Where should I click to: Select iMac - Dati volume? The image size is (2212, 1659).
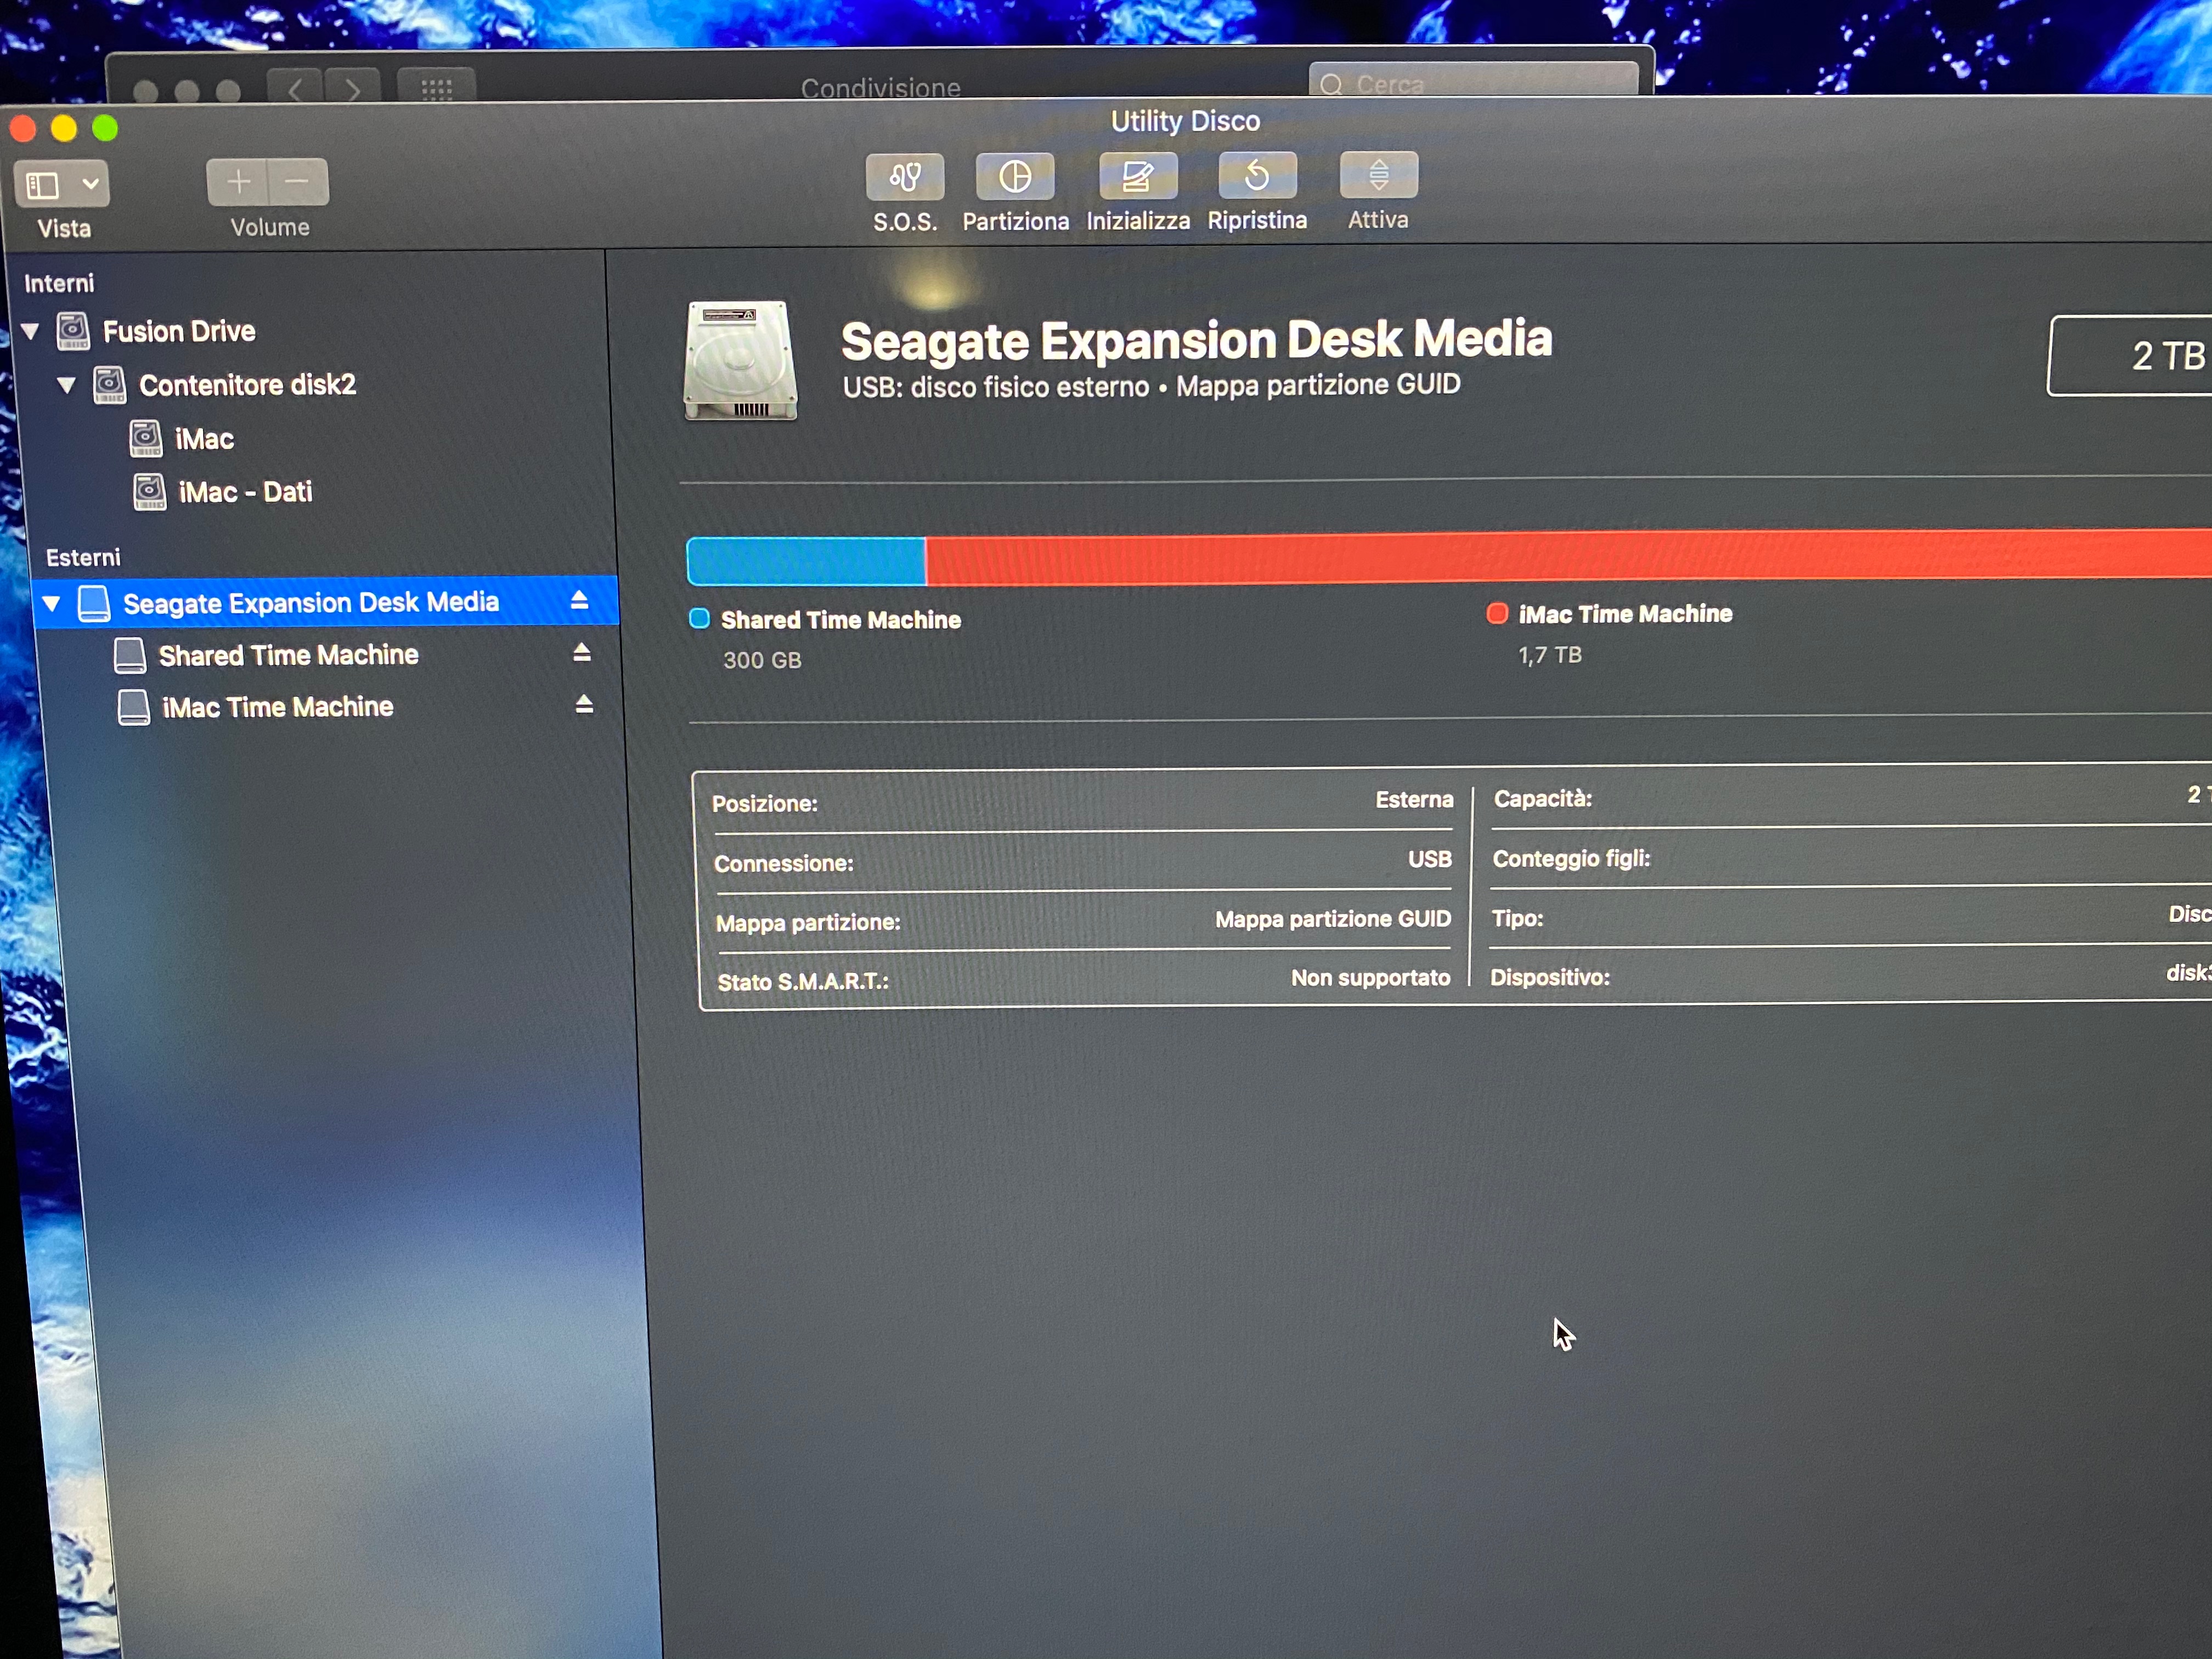click(245, 492)
